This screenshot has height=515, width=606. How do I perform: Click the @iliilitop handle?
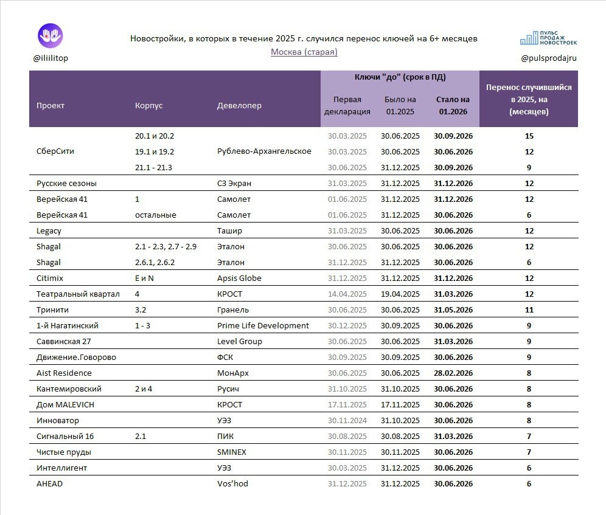pyautogui.click(x=50, y=58)
